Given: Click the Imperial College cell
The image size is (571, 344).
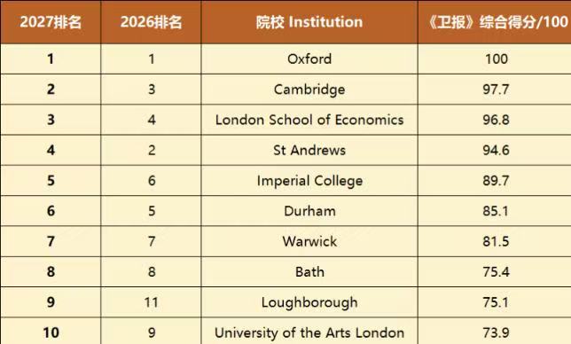Looking at the screenshot, I should (309, 181).
